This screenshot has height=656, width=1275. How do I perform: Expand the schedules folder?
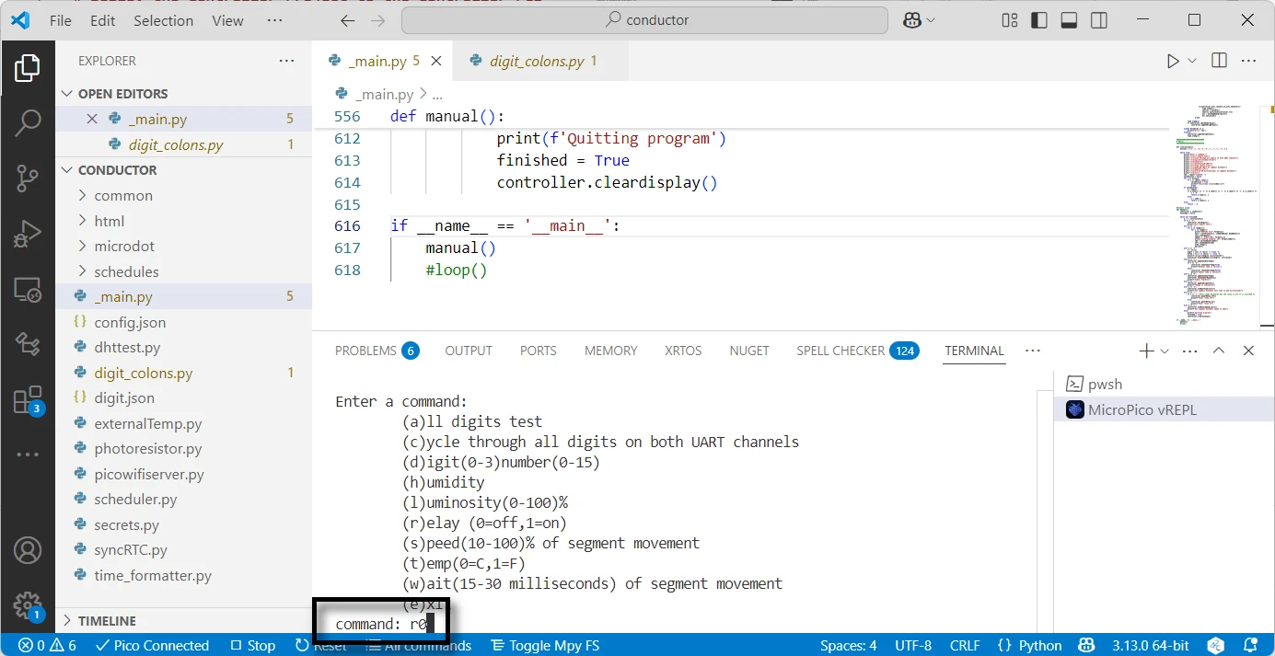point(184,271)
